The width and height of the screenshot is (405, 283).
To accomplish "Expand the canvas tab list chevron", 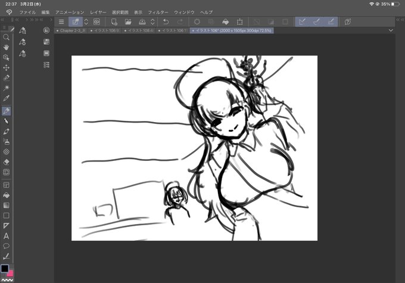I will [391, 30].
